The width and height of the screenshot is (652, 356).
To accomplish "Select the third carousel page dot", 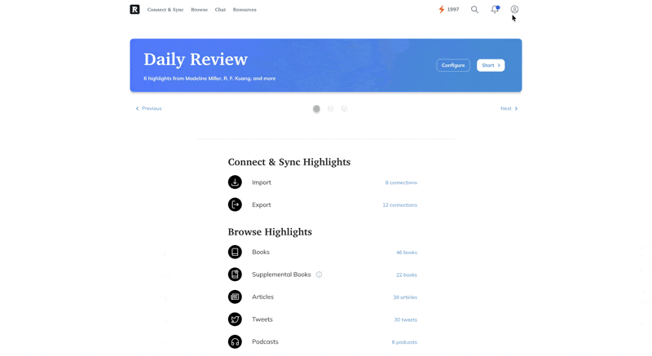I will click(344, 109).
